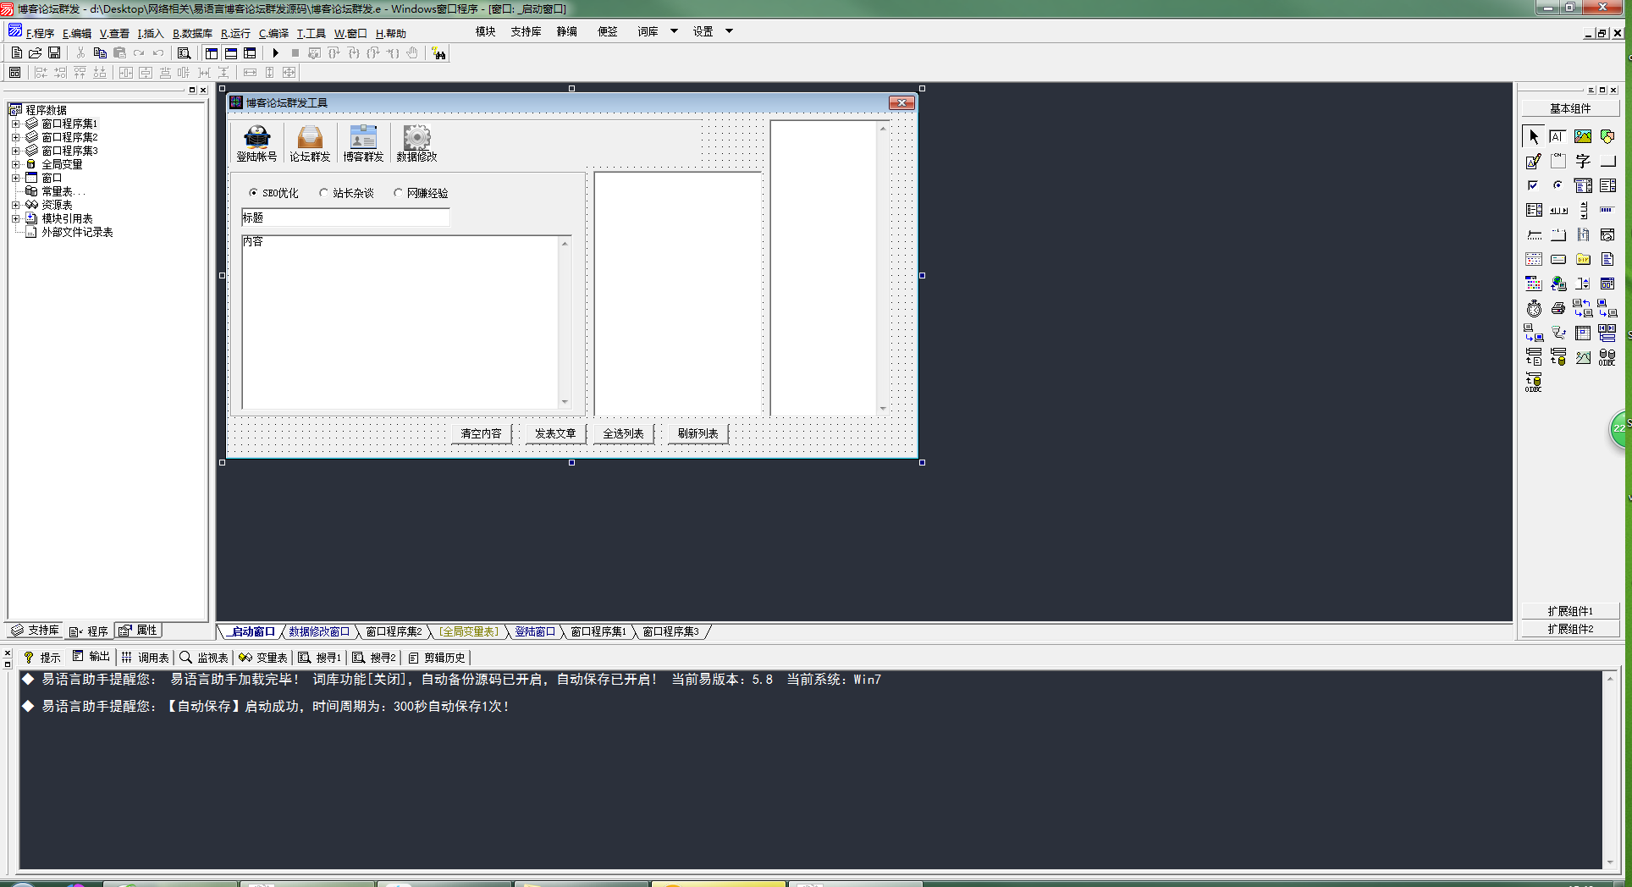The height and width of the screenshot is (887, 1632).
Task: Select the SEO优化 radio button
Action: point(254,193)
